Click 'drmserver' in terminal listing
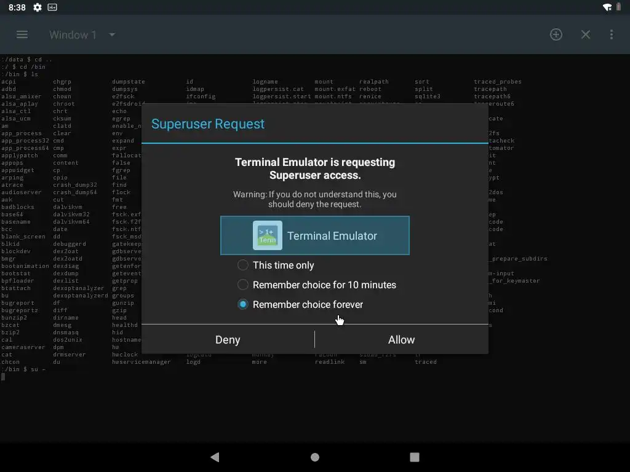Screen dimensions: 630x472 click(69, 355)
